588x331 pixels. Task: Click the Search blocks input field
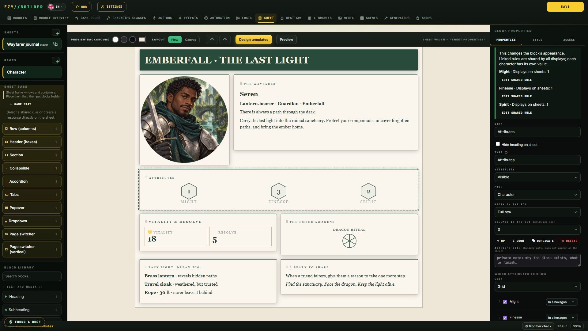pos(32,276)
